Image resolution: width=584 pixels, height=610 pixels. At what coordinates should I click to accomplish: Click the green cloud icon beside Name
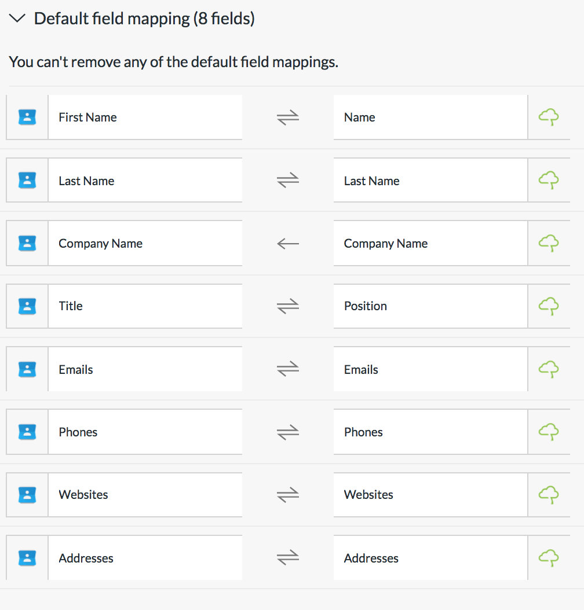tap(549, 117)
